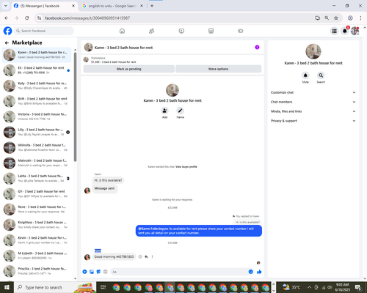This screenshot has width=367, height=293.
Task: Open the account profile picture menu
Action: tap(355, 31)
